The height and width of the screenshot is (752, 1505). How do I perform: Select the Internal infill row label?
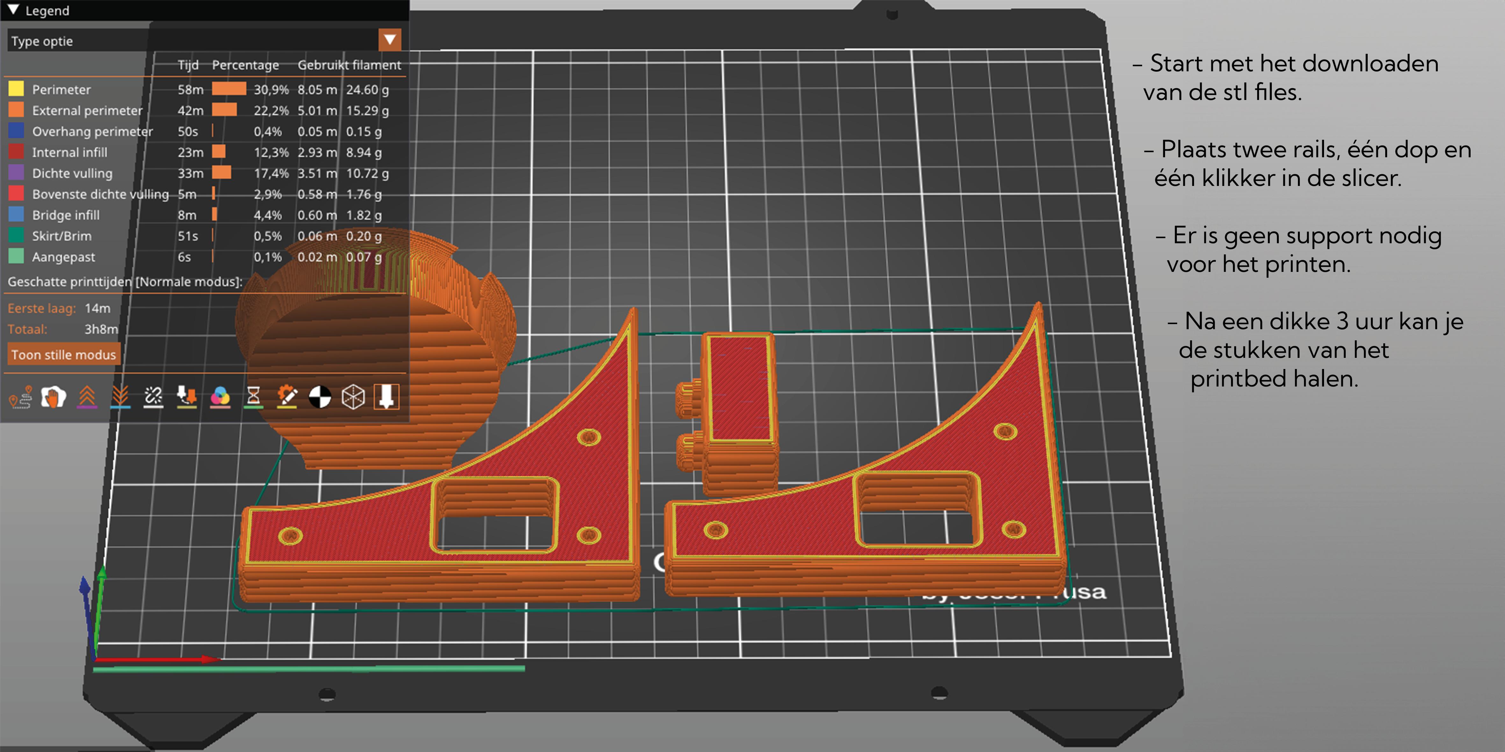click(x=69, y=153)
